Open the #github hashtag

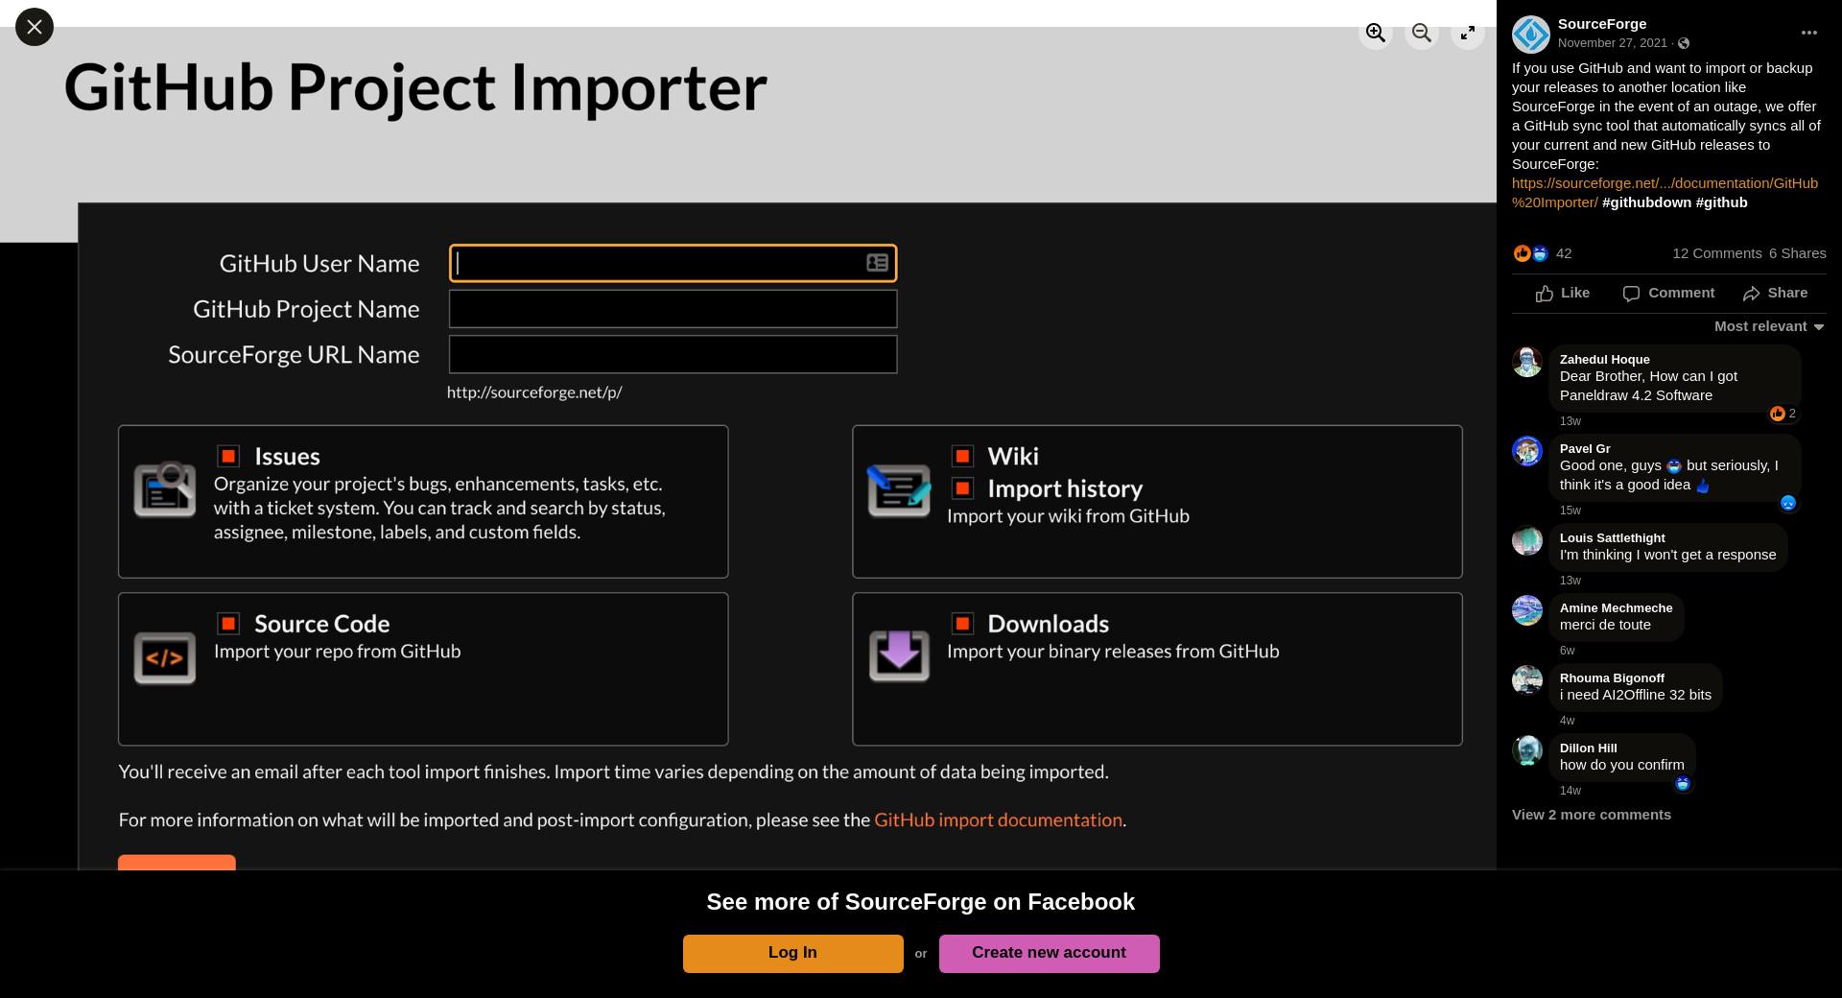pos(1721,202)
